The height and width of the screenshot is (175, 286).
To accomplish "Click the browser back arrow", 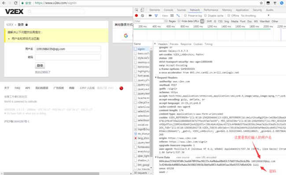I will click(x=4, y=3).
